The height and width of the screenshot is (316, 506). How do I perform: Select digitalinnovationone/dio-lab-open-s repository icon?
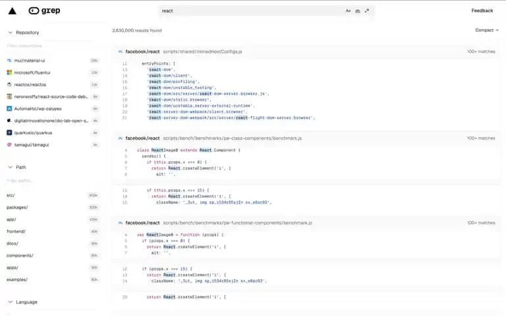[9, 120]
